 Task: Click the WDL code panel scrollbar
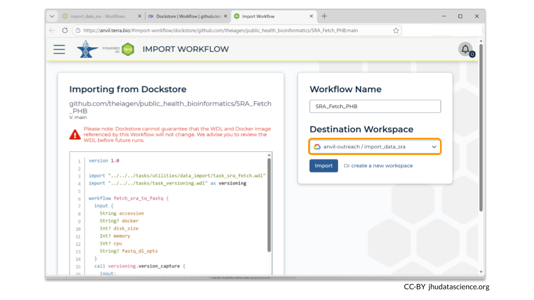[x=269, y=205]
